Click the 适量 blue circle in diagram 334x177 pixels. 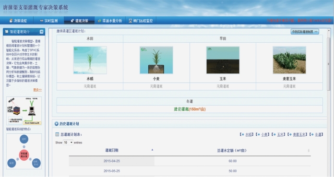(12, 163)
